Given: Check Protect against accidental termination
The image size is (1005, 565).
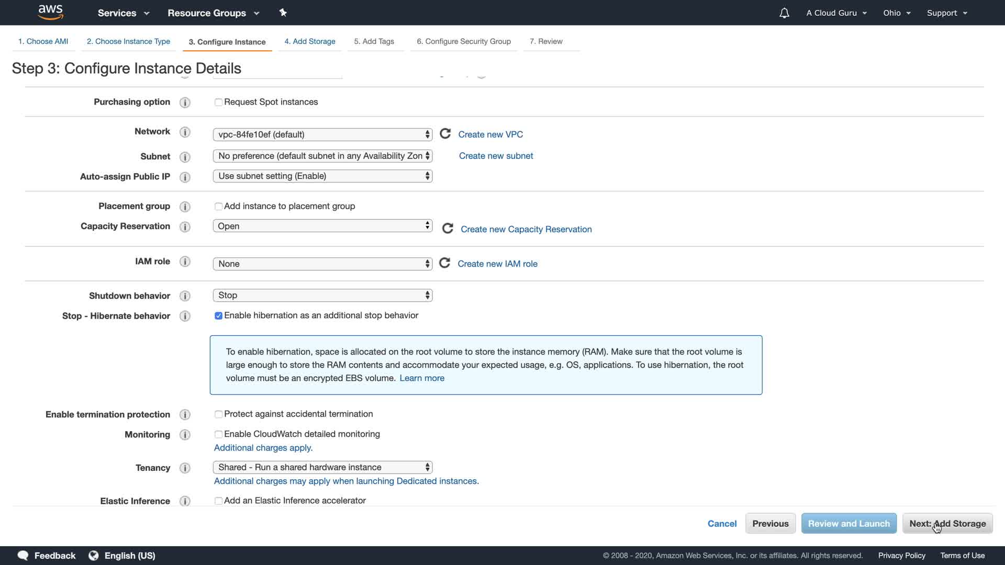Looking at the screenshot, I should (x=218, y=414).
